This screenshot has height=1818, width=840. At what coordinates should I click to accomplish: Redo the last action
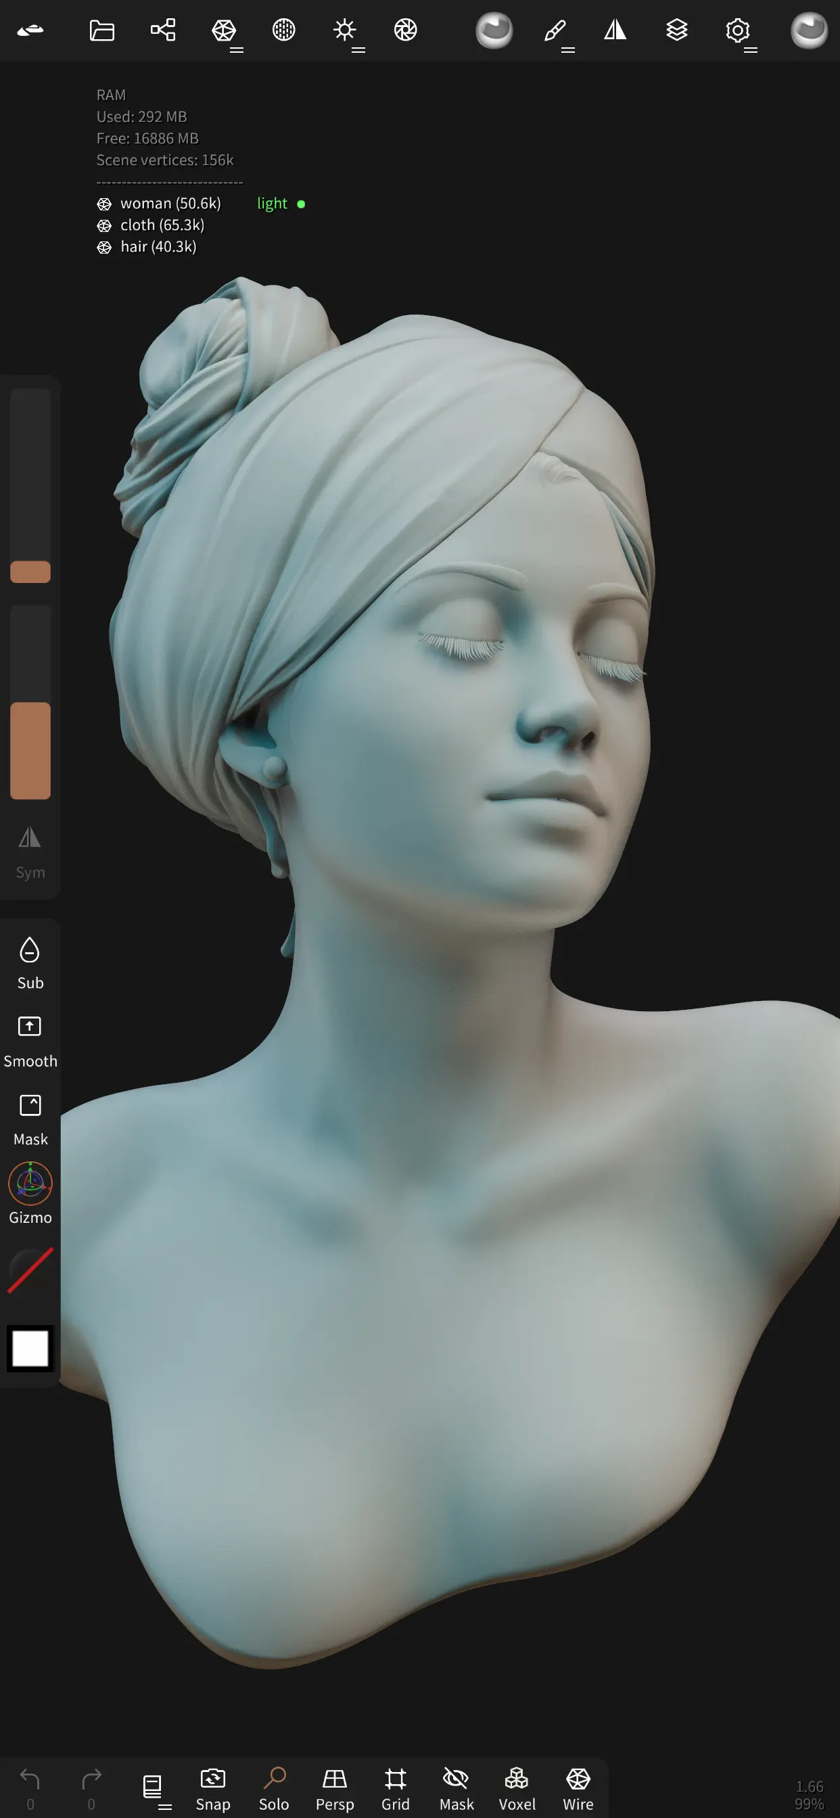tap(91, 1789)
